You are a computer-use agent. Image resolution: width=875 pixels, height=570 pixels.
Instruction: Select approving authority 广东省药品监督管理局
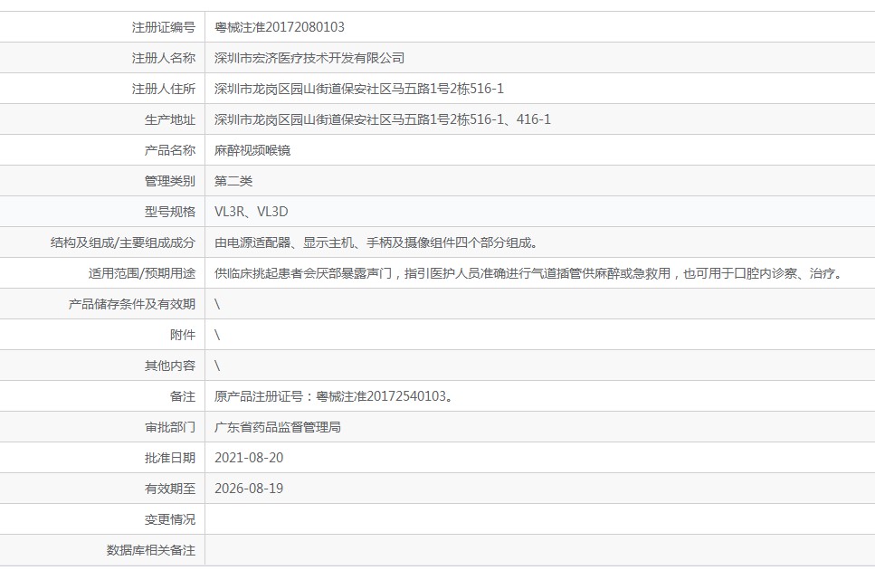point(278,427)
